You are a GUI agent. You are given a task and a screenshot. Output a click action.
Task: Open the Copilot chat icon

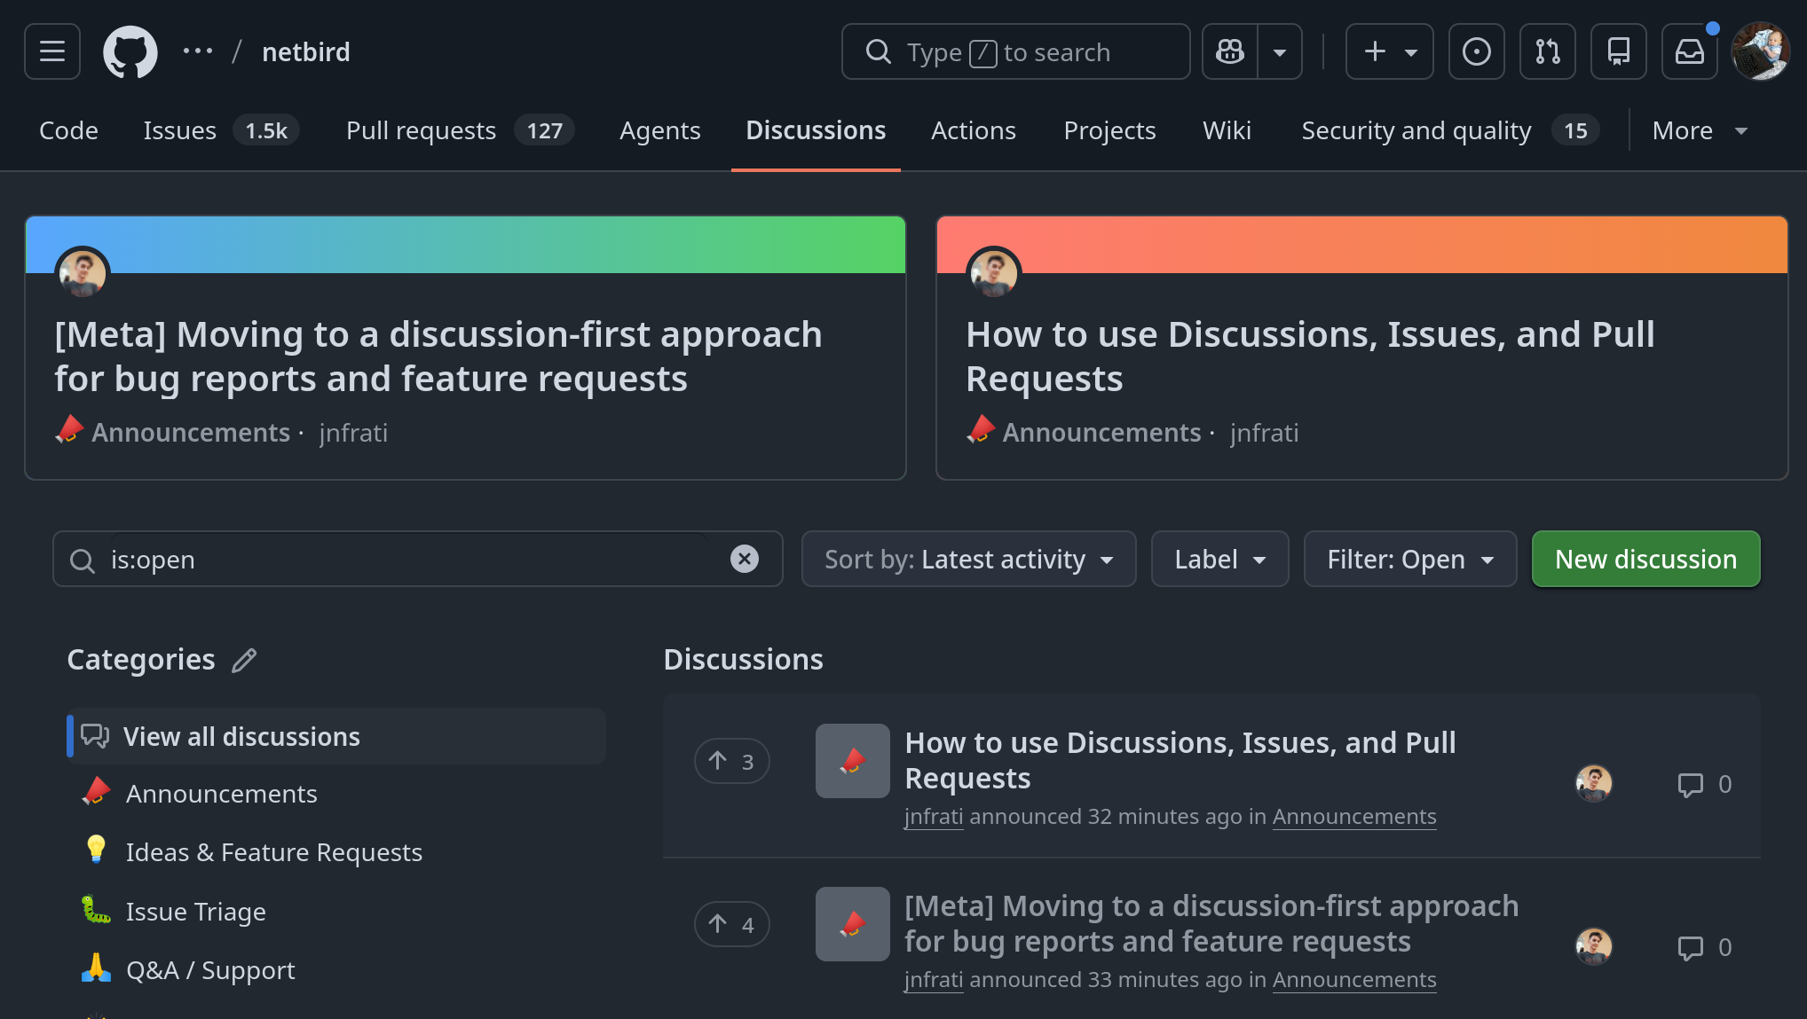1230,51
